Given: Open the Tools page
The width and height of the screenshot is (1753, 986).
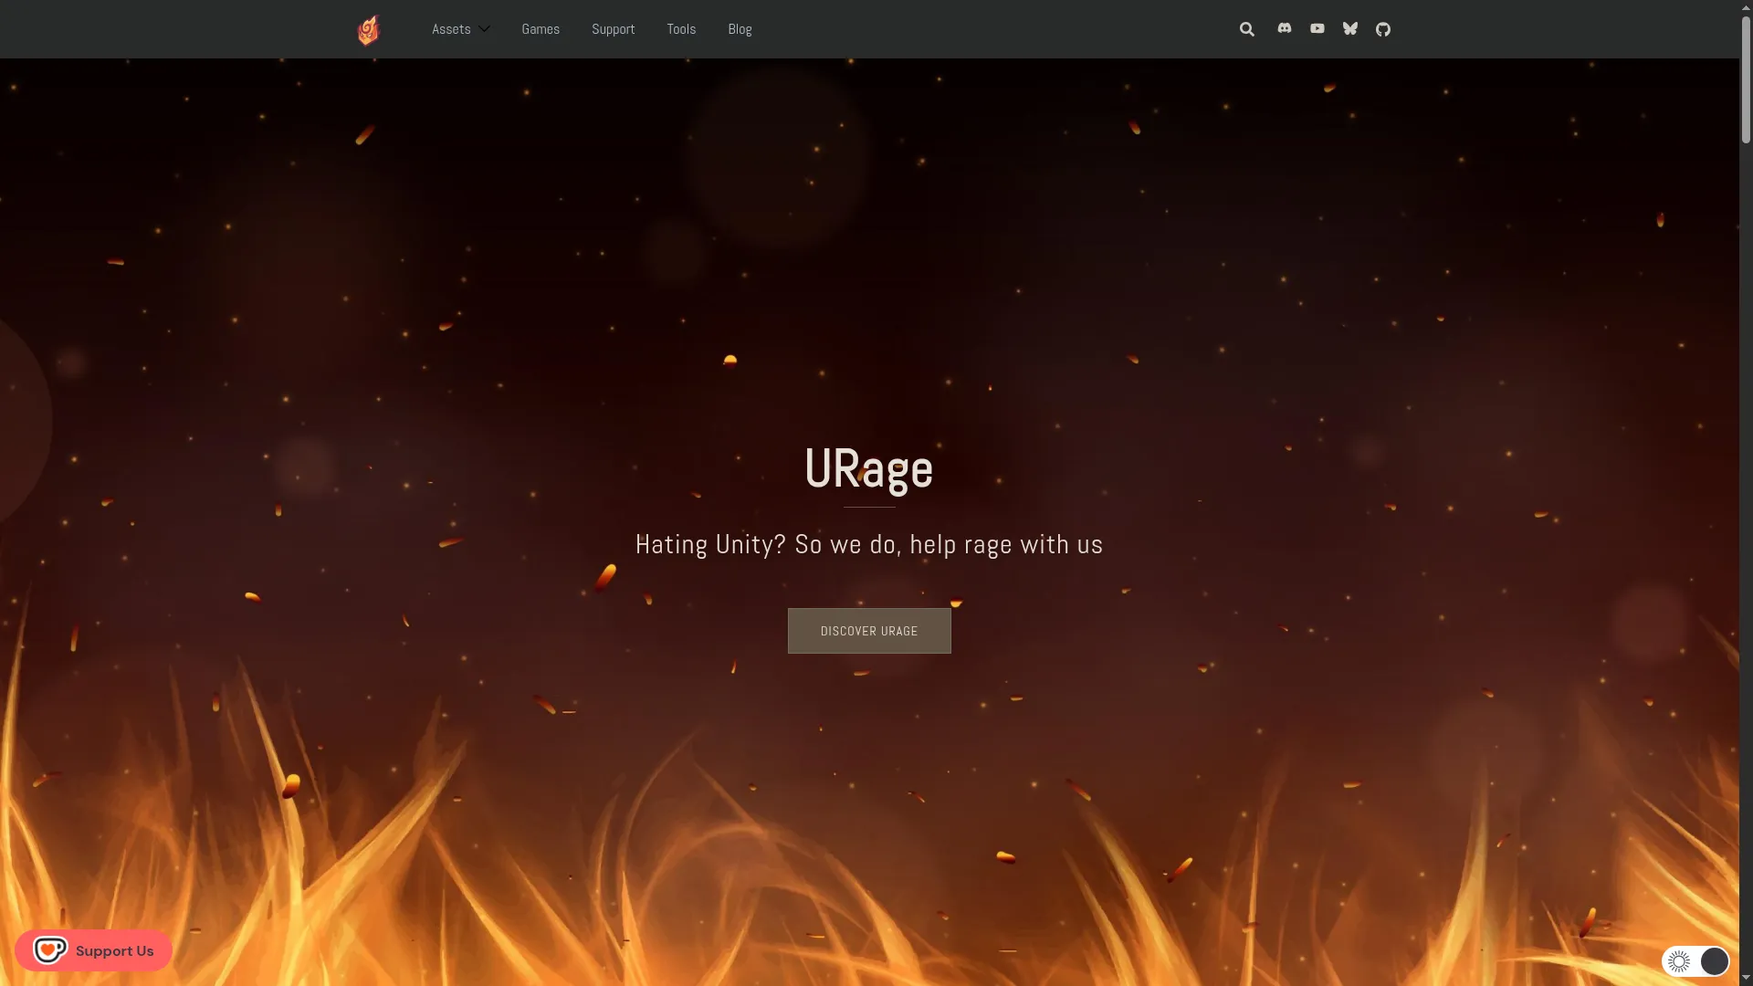Looking at the screenshot, I should [681, 29].
